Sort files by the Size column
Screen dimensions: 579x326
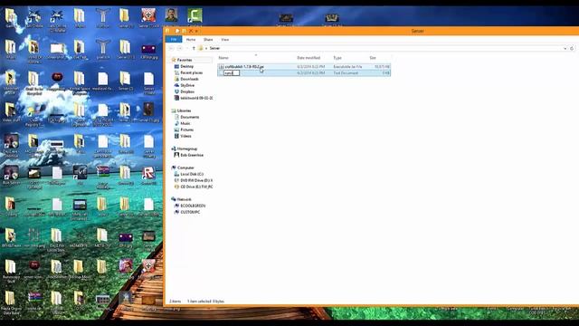click(x=373, y=58)
